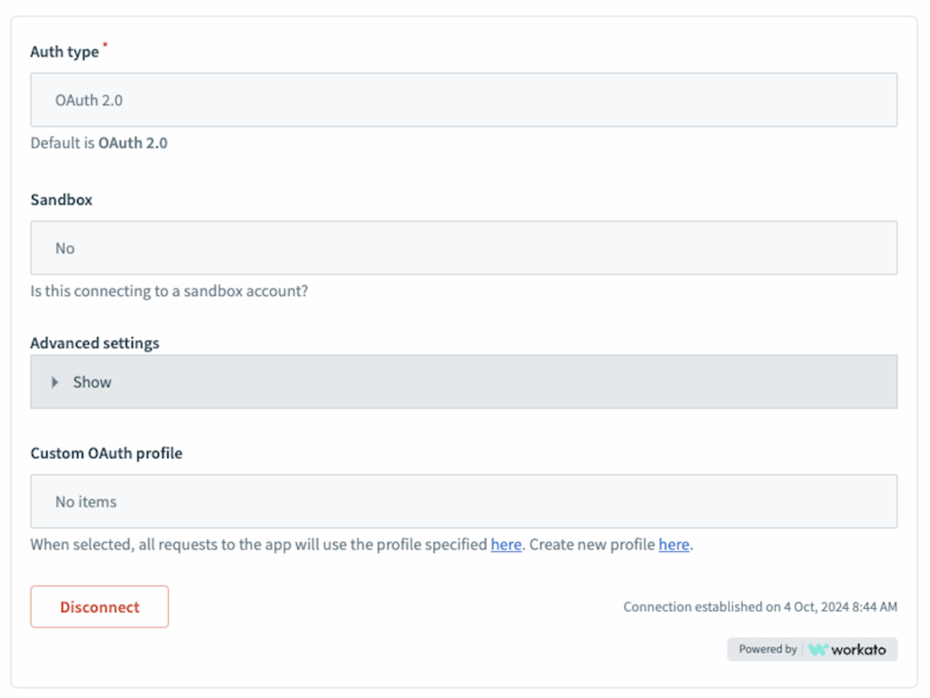Click the 'When selected, all requests' helper text
This screenshot has height=698, width=930.
pos(259,545)
